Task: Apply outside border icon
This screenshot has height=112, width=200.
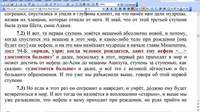Action: coord(169,9)
